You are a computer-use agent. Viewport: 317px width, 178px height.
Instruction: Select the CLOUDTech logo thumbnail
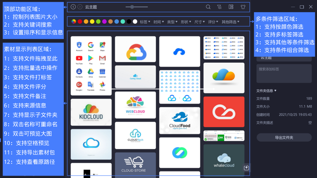tap(135, 136)
